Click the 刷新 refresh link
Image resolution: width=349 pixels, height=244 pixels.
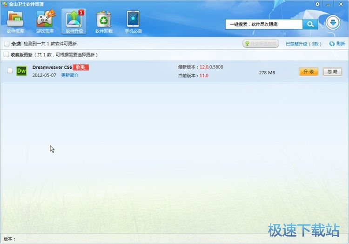[341, 44]
